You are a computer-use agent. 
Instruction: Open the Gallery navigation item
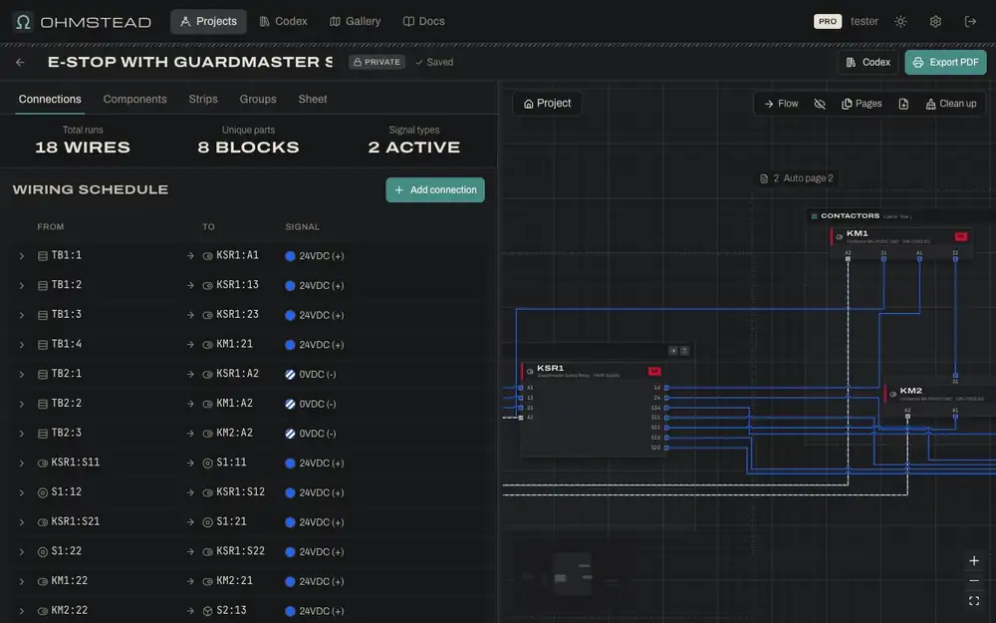pos(356,22)
